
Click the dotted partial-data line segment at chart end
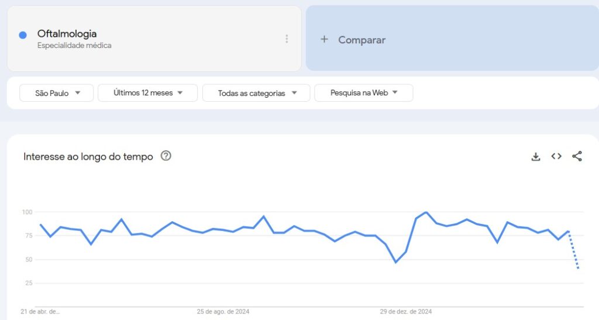pos(573,250)
